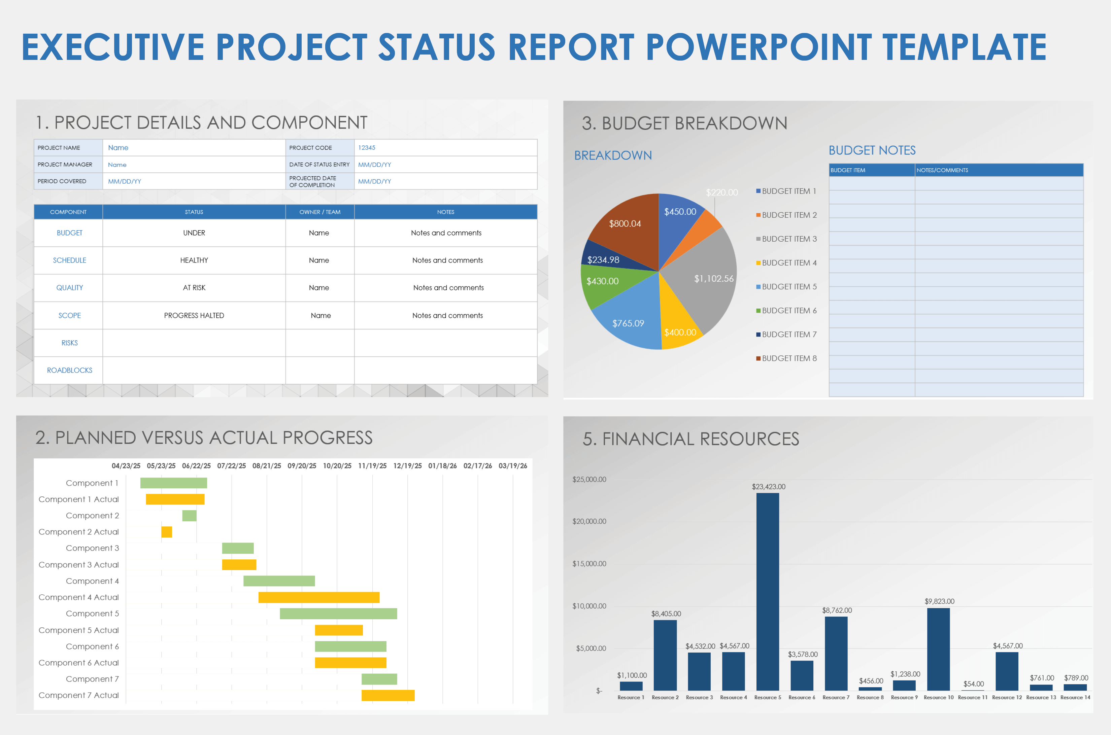Click the Budget Item 2 orange legend swatch
The image size is (1111, 735).
coord(758,215)
